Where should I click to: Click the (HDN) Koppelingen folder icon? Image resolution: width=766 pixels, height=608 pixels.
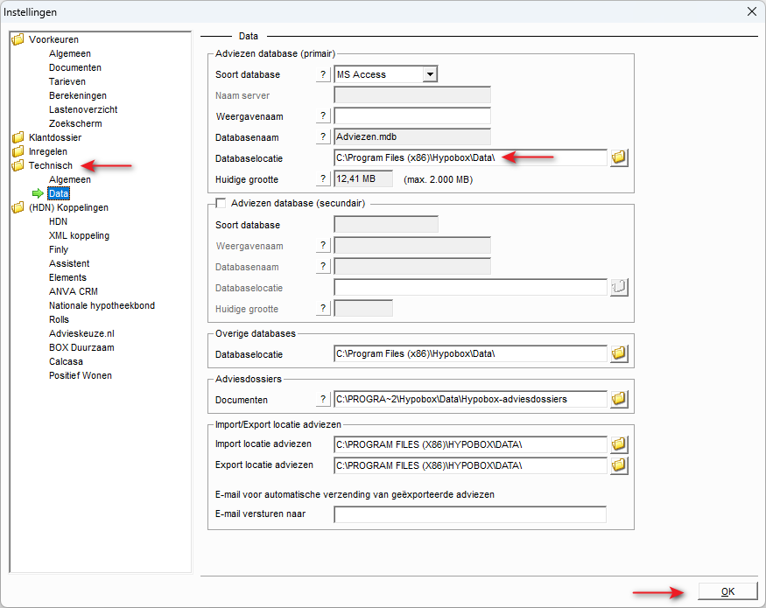[x=18, y=207]
